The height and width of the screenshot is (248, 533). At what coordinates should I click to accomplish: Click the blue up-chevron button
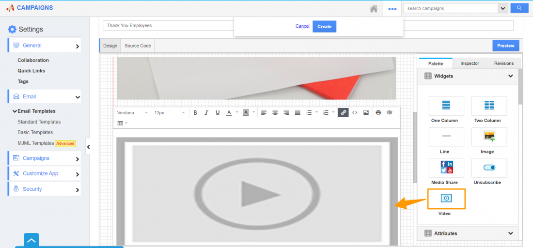[x=31, y=240]
